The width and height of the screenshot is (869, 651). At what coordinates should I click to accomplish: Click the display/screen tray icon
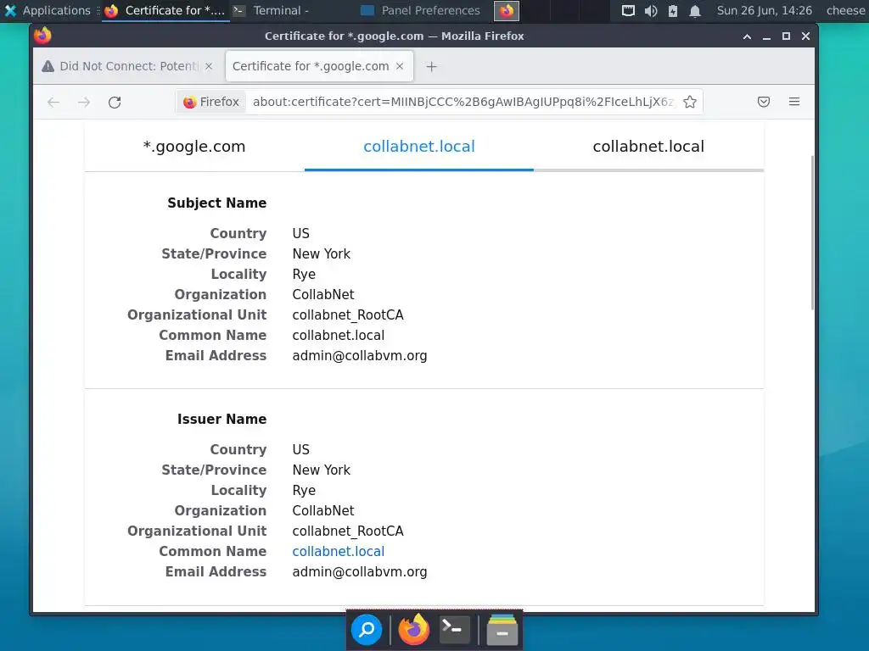coord(628,10)
